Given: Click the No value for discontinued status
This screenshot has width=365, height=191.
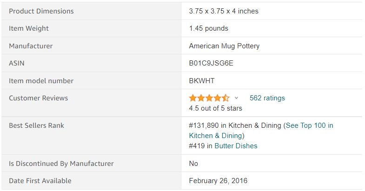Looking at the screenshot, I should pyautogui.click(x=193, y=164).
